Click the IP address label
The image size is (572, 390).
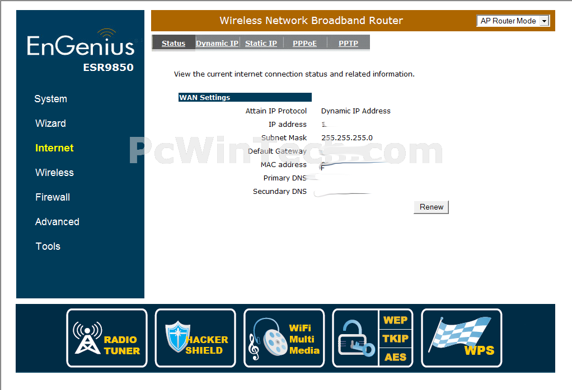(x=288, y=125)
